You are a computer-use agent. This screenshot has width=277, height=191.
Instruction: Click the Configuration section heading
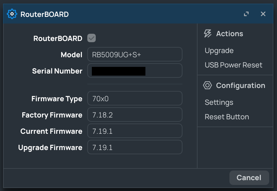[x=241, y=86]
